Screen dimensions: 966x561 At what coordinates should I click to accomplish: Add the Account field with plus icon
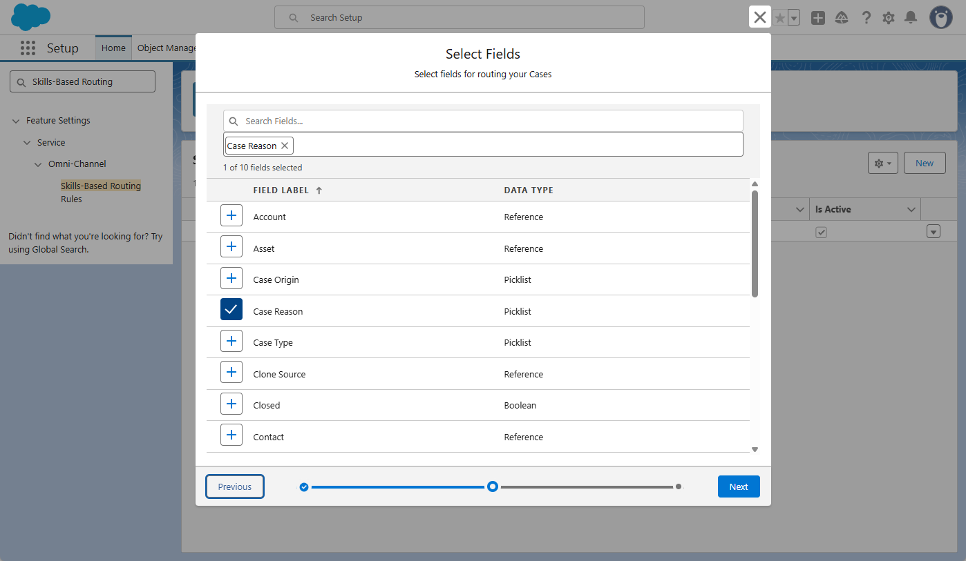point(231,216)
